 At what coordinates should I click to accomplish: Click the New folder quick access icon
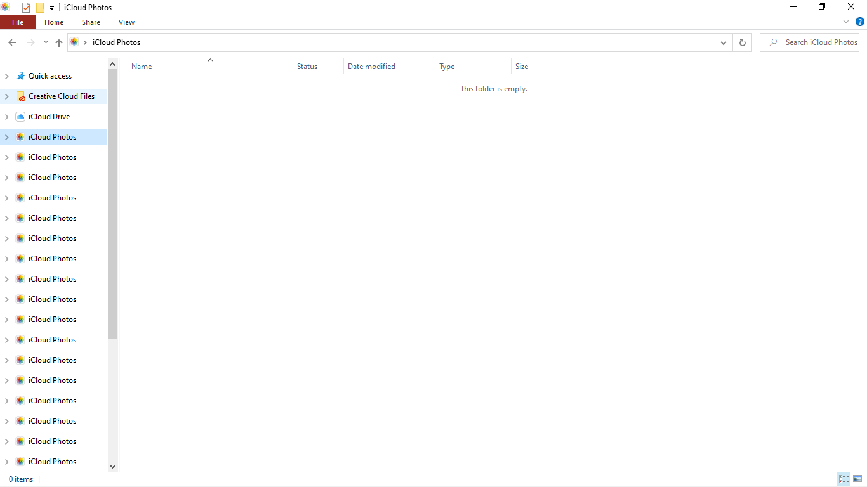pos(40,8)
